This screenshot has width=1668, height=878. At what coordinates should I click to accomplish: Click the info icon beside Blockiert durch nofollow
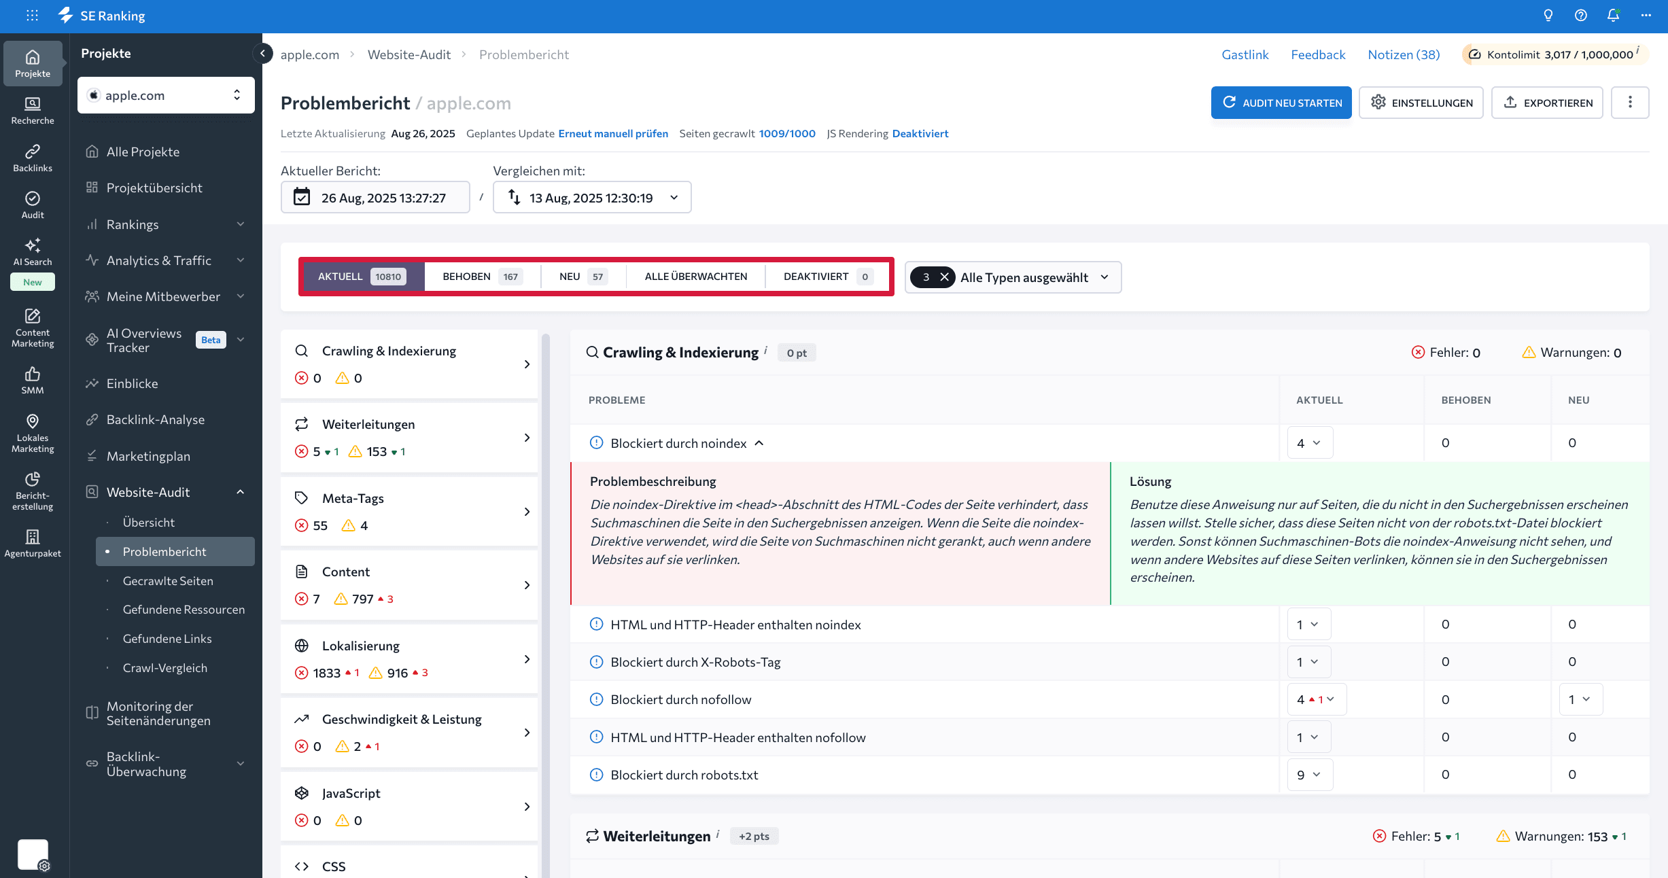596,699
